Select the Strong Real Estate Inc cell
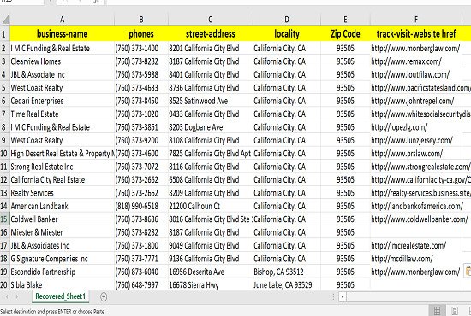This screenshot has height=316, width=471. point(63,167)
